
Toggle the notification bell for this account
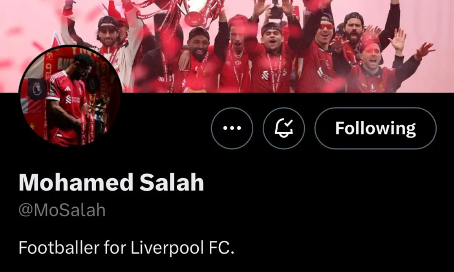284,128
